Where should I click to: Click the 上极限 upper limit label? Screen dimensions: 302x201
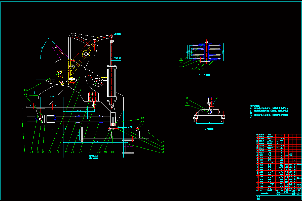point(117,34)
